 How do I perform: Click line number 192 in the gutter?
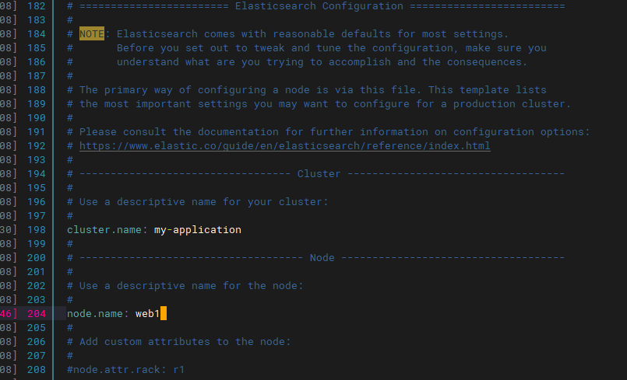(x=37, y=145)
